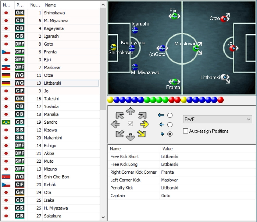
Task: Click the up direction arrow
Action: point(130,111)
